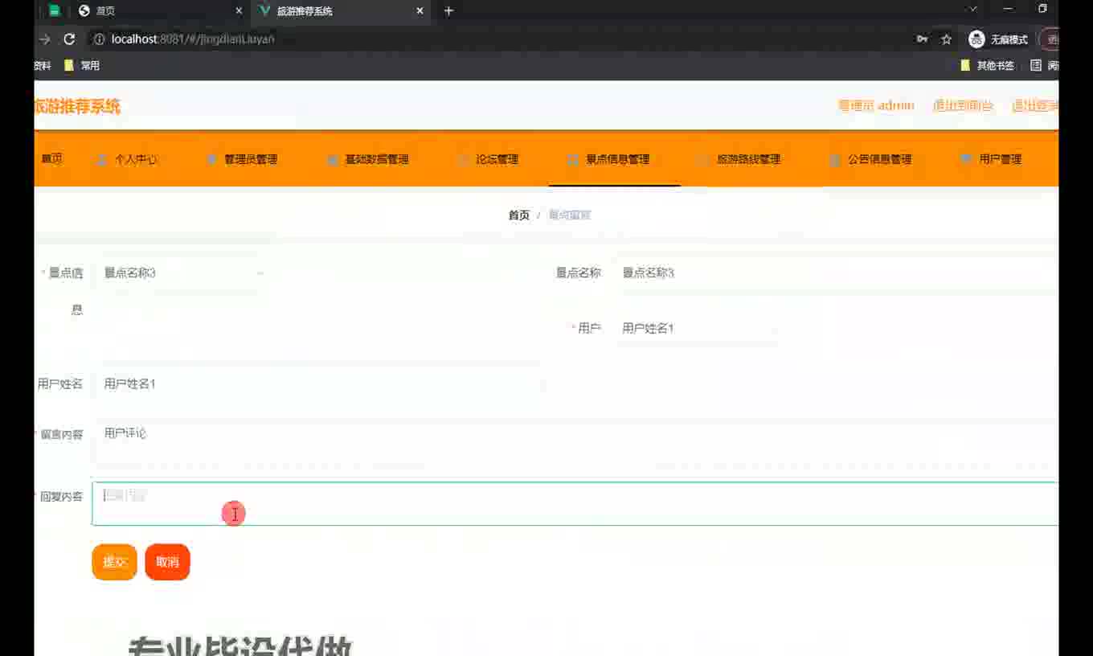This screenshot has width=1093, height=656.
Task: Click the 论坛管理 menu icon
Action: (464, 159)
